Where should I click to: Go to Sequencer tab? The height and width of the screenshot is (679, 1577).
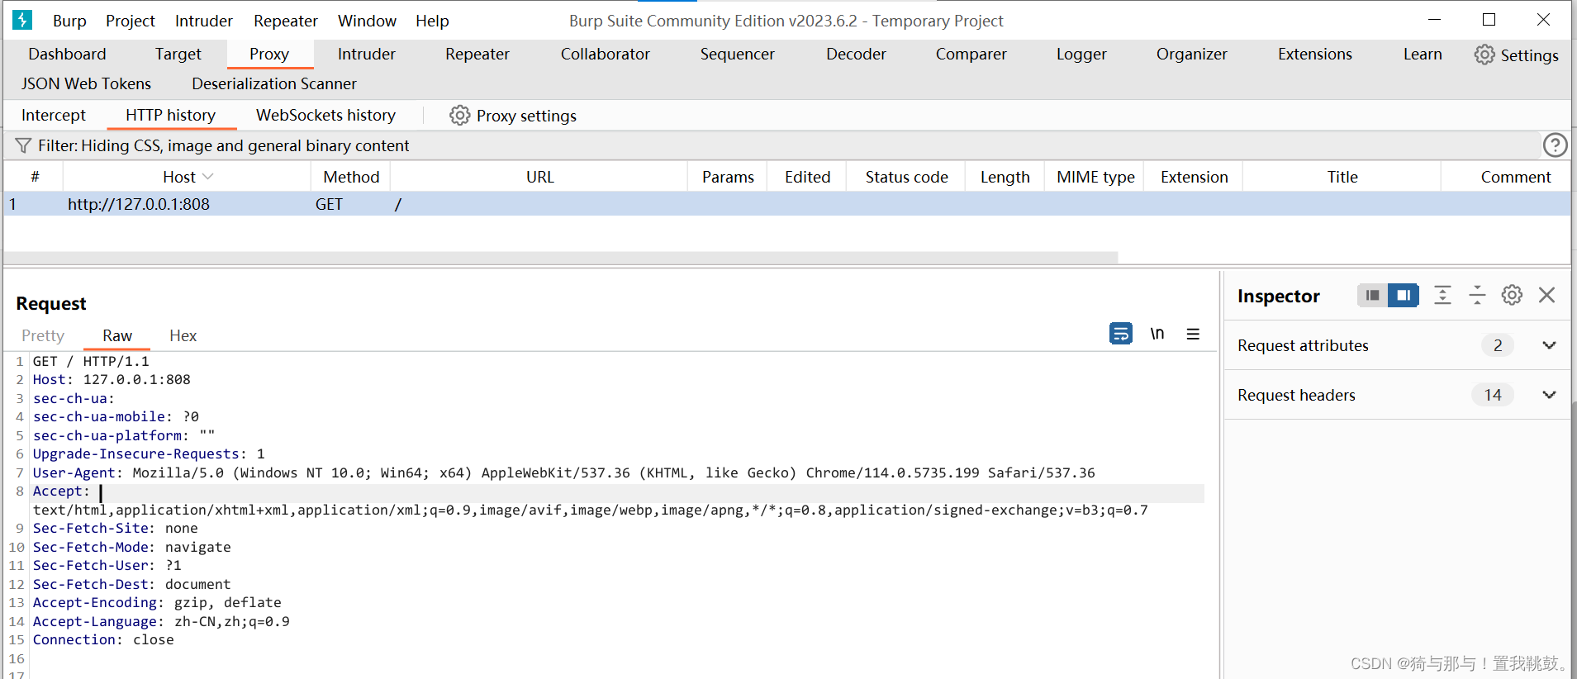(738, 54)
